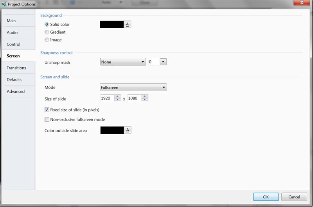Open the Unsharp mask None dropdown
Image resolution: width=313 pixels, height=207 pixels.
[123, 62]
